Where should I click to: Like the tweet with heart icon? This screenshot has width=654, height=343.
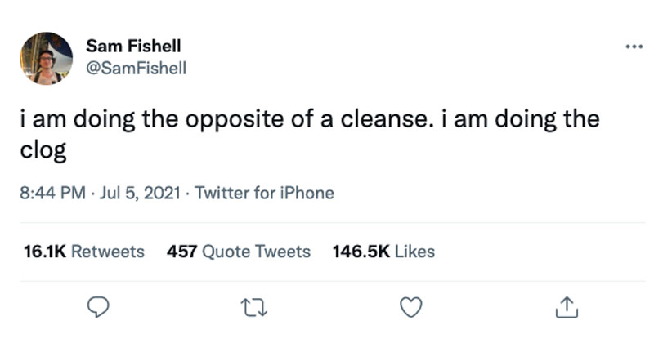[x=411, y=308]
